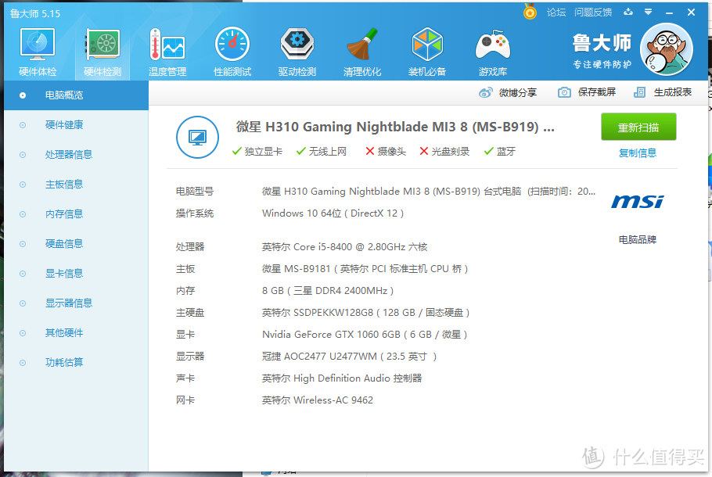Click the SSDPEKKW128G8 disk value

[x=366, y=312]
